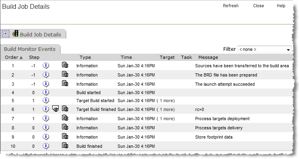The height and width of the screenshot is (159, 299).
Task: Click the info icon in Build finished row
Action: [x=46, y=146]
